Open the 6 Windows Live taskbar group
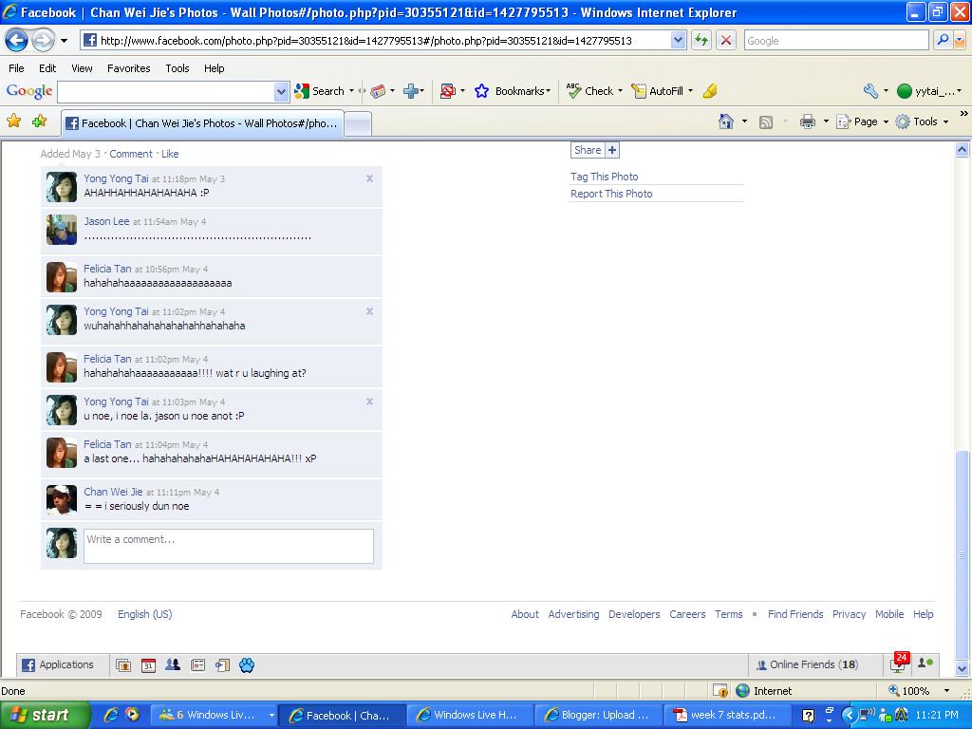This screenshot has height=729, width=972. click(x=215, y=715)
